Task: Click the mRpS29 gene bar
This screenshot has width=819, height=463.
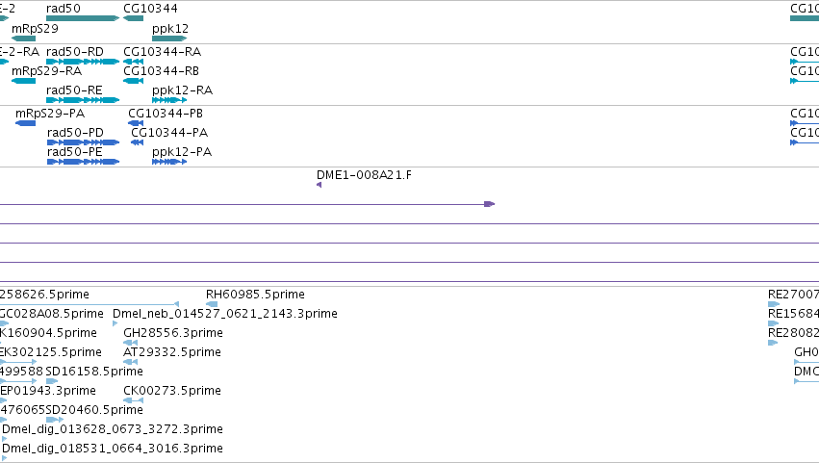Action: pos(23,39)
